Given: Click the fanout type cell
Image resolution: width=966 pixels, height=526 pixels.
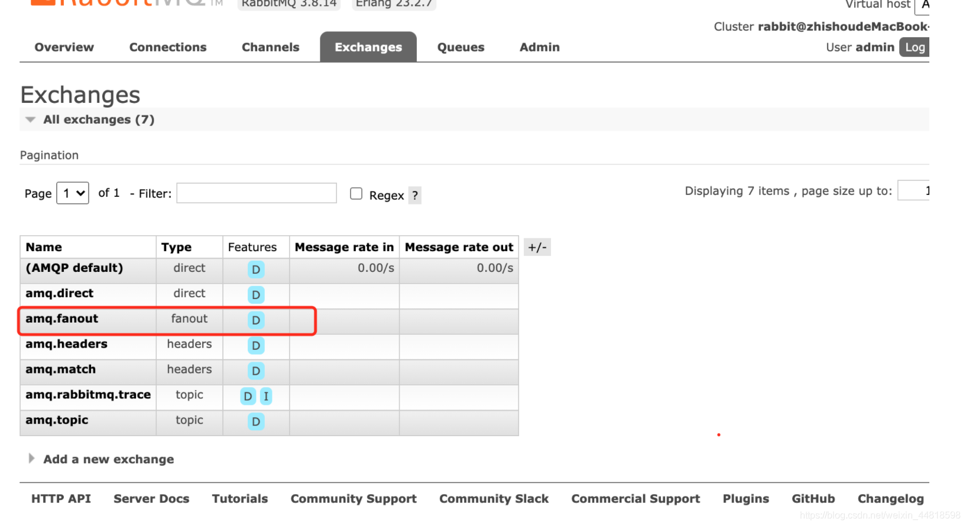Looking at the screenshot, I should tap(189, 319).
